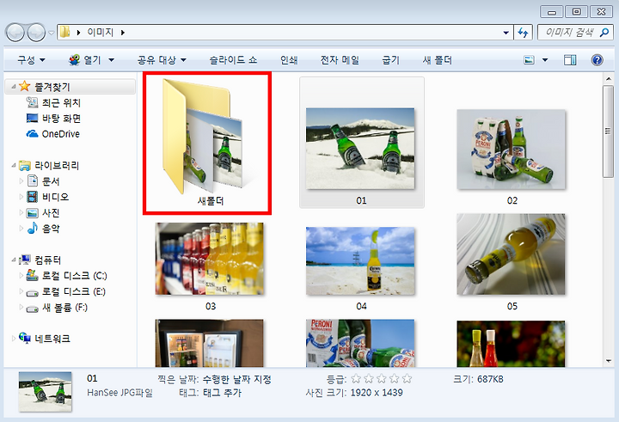
Task: Select image thumbnail 01
Action: [361, 149]
